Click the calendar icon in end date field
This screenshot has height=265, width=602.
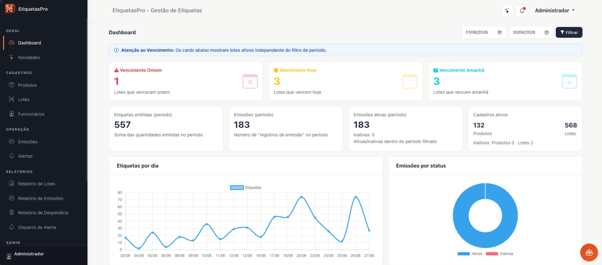547,32
